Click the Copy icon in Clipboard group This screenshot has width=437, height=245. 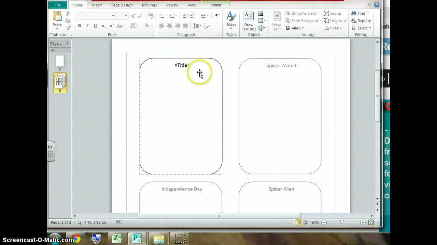click(68, 21)
